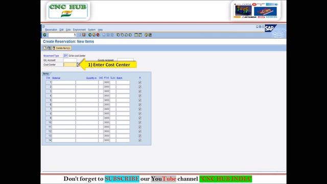
Task: Click the Delete Item(s) button
Action: [x=62, y=48]
